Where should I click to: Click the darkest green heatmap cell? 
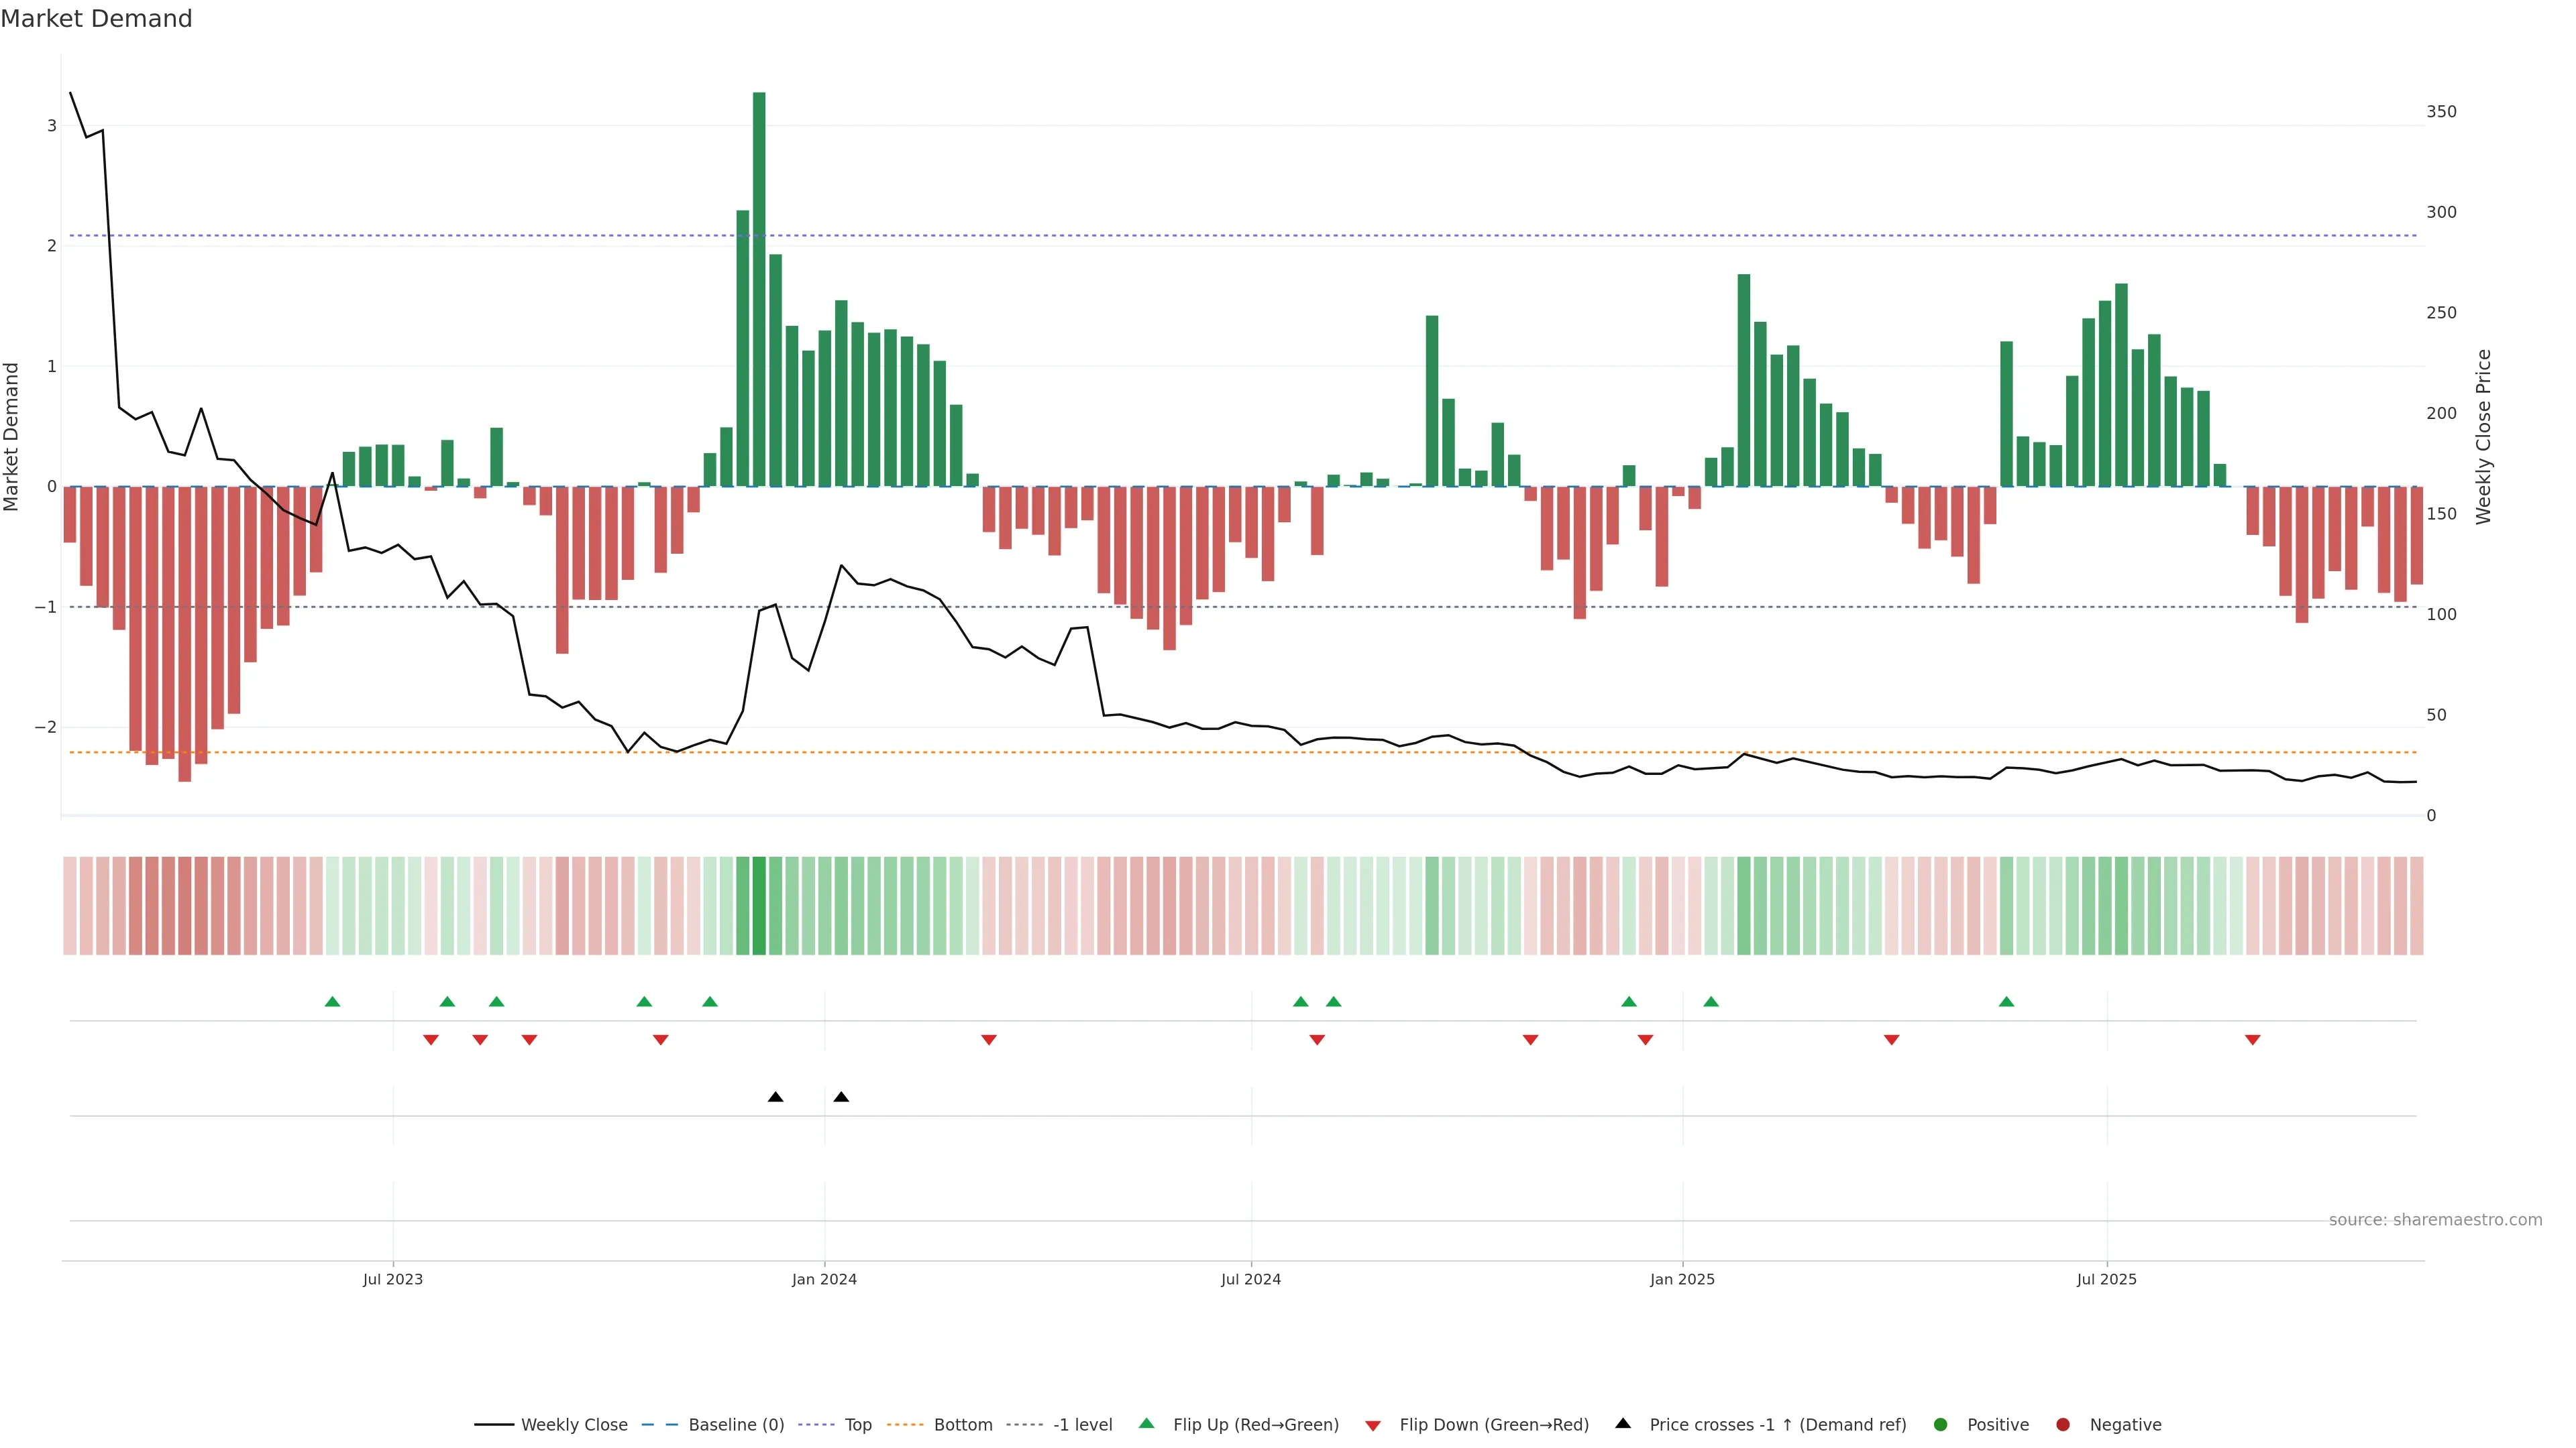pos(759,906)
